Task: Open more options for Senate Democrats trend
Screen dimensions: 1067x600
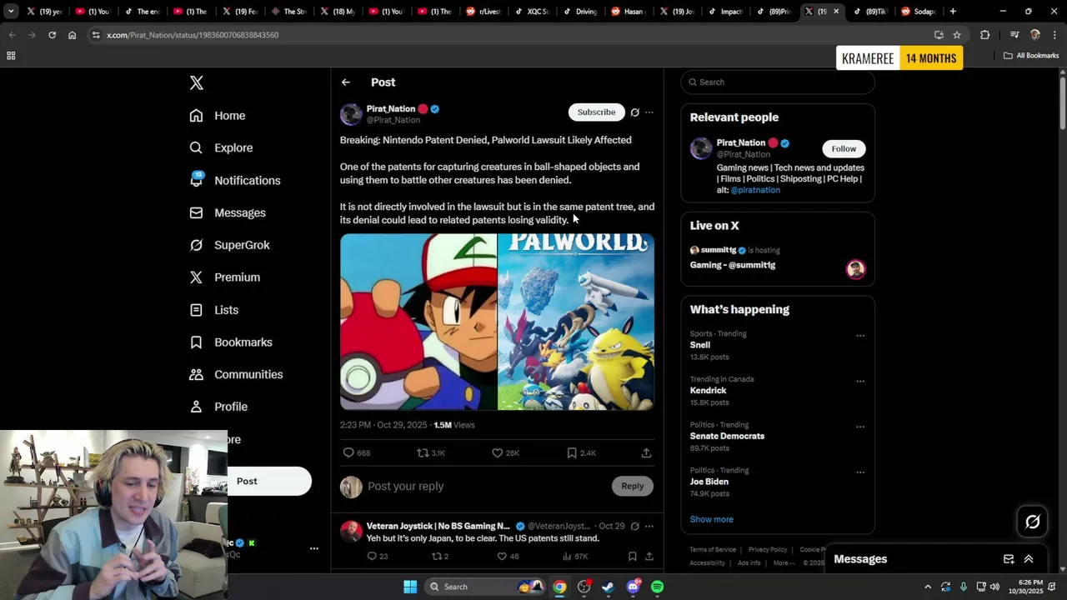Action: 860,427
